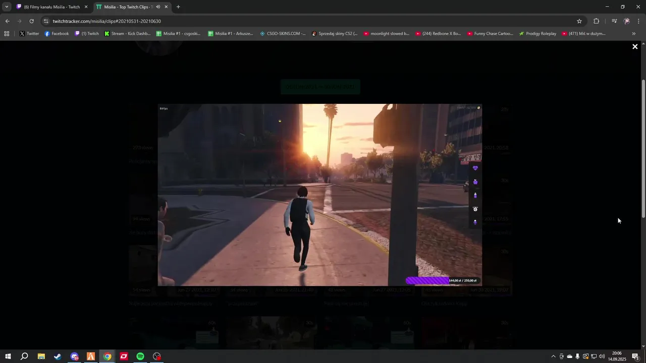This screenshot has width=646, height=363.
Task: Open Windows taskbar search
Action: [24, 356]
